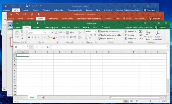Click the Cut scissors icon in Excel
Screen dimensions: 172x104
click(x=22, y=32)
